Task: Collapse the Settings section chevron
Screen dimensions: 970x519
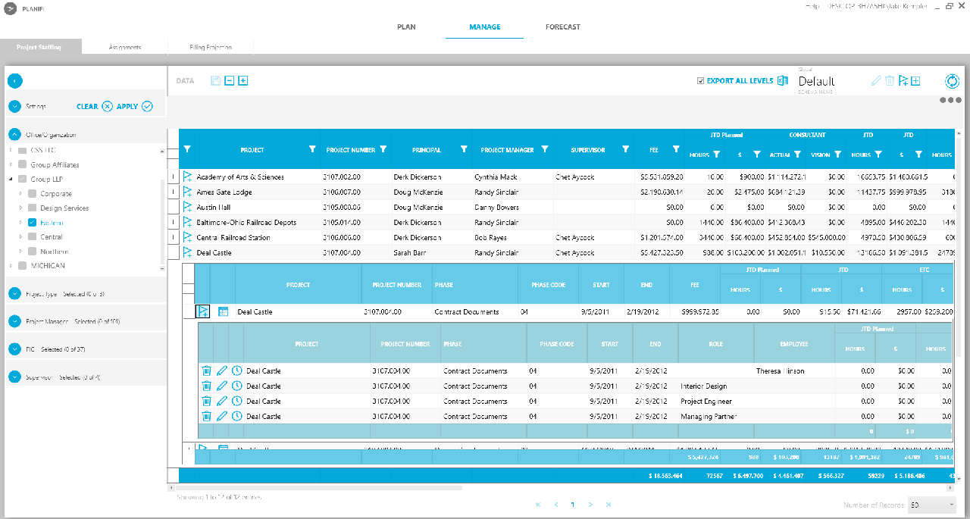Action: [x=14, y=106]
